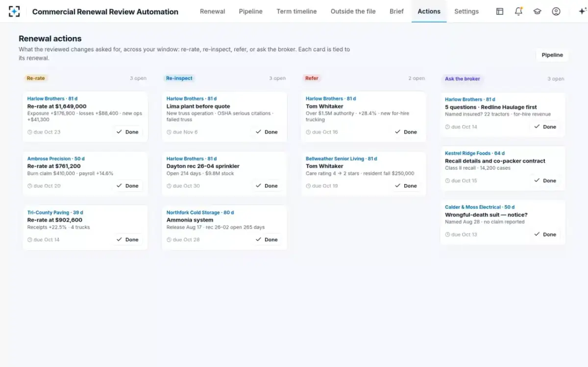Mark Bellweather Tom Whitaker referral Done
Image resolution: width=588 pixels, height=367 pixels.
pyautogui.click(x=406, y=185)
